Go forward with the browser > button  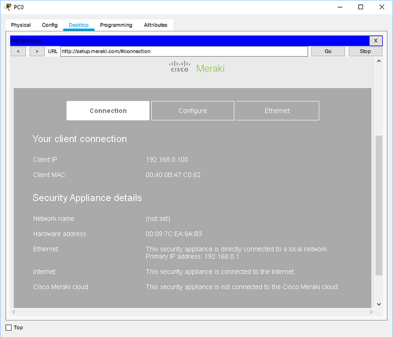click(x=37, y=51)
